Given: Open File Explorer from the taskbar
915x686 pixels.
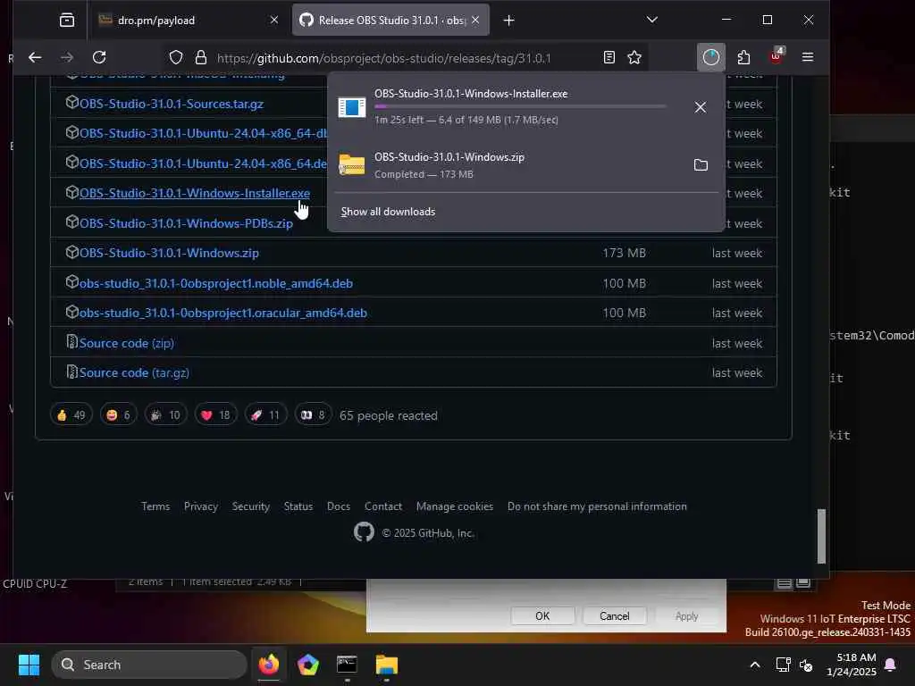Looking at the screenshot, I should coord(386,665).
